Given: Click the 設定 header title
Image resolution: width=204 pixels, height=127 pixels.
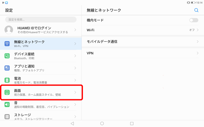Looking at the screenshot, I should [9, 10].
